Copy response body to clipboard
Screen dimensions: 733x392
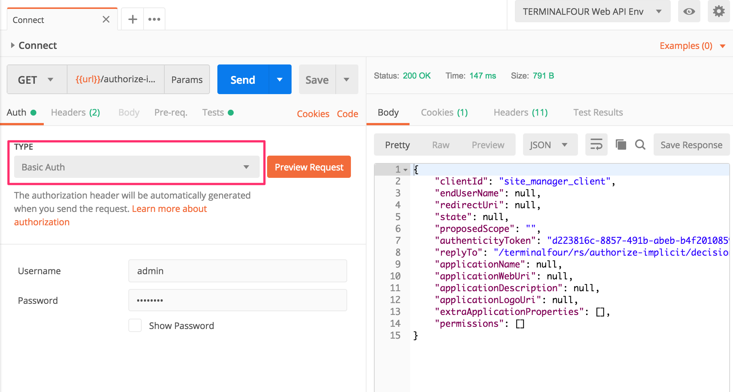(621, 144)
